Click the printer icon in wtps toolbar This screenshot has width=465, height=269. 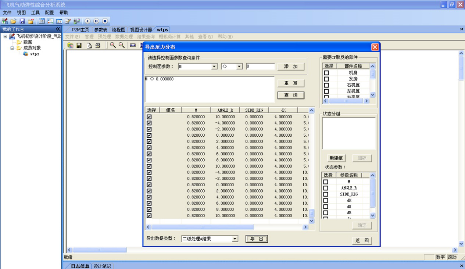(x=98, y=46)
